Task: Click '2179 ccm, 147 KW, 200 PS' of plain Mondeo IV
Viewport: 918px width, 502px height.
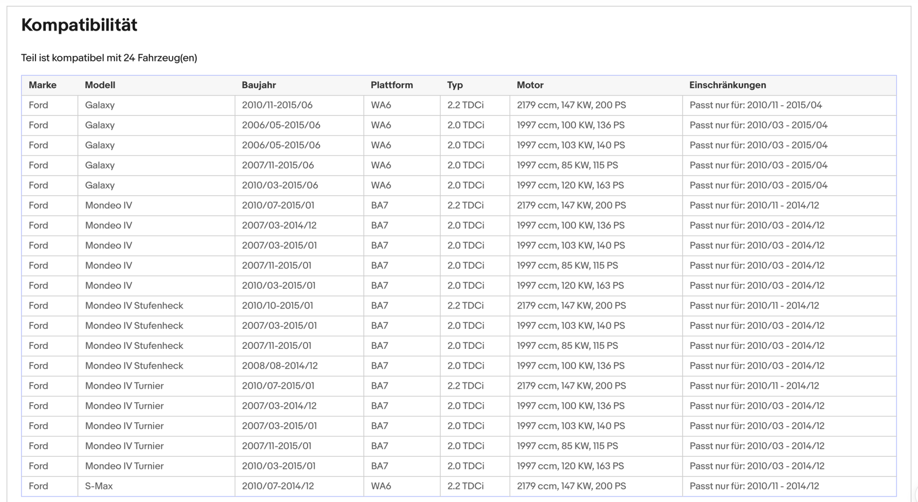Action: point(571,206)
